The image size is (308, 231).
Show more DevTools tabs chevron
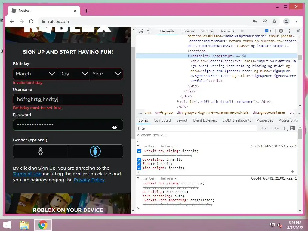pyautogui.click(x=242, y=31)
